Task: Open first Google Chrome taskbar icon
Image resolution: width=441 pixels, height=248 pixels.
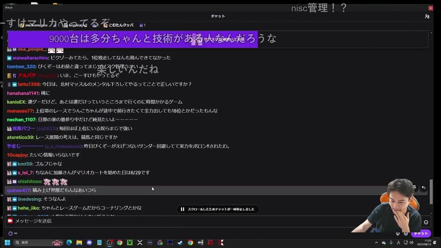Action: (x=120, y=242)
